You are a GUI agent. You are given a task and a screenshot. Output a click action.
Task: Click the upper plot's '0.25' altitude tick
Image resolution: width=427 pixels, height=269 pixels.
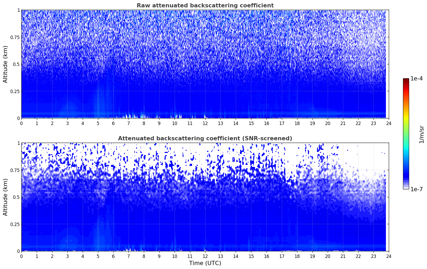click(x=15, y=91)
